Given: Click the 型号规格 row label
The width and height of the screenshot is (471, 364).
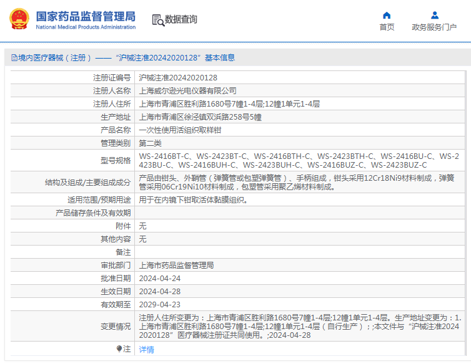Looking at the screenshot, I should click(116, 160).
